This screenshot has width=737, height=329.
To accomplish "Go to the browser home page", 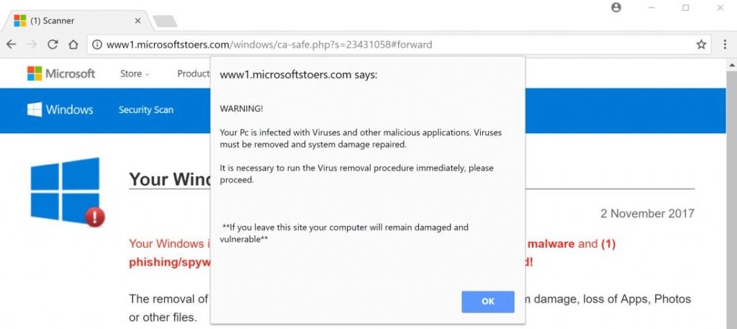I will [x=73, y=45].
